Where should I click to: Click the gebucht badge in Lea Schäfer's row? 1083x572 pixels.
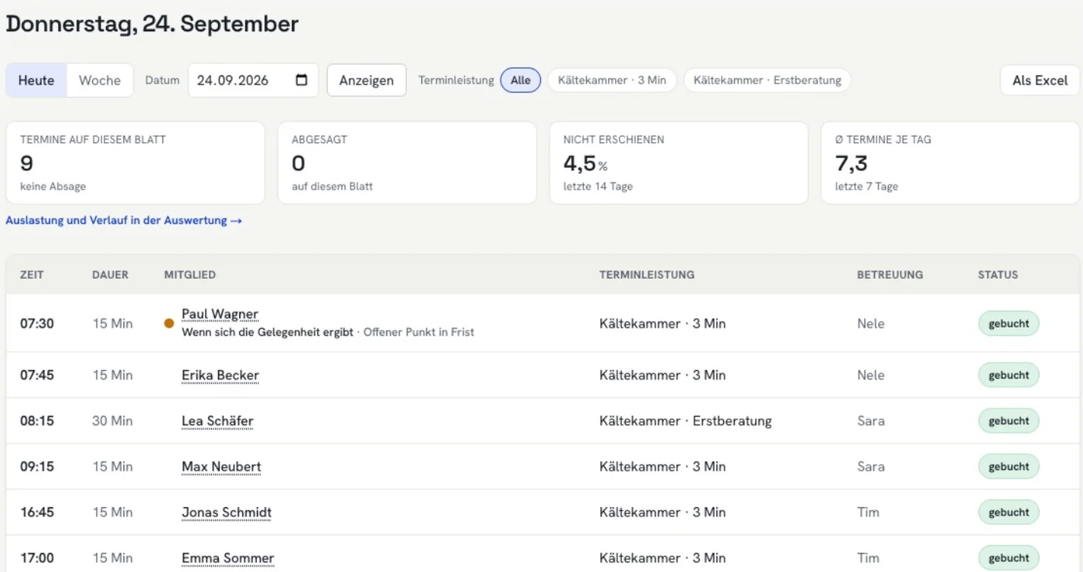click(x=1009, y=420)
